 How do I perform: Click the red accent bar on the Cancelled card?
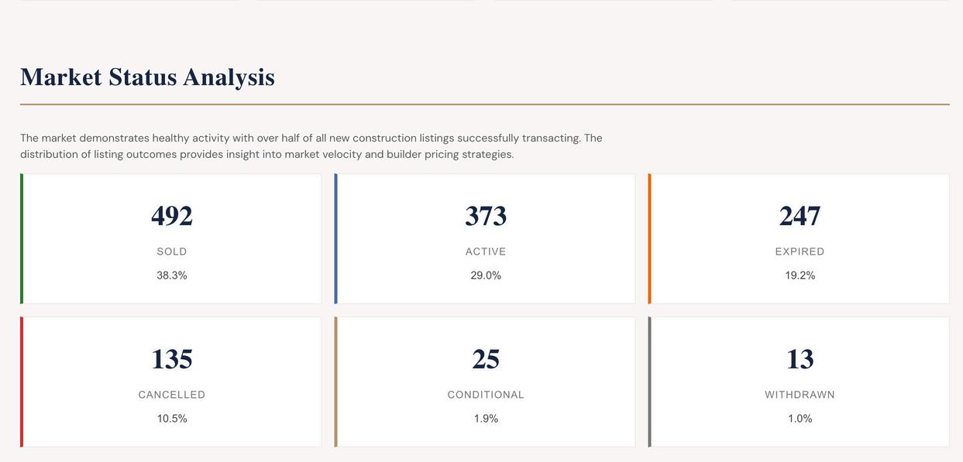pyautogui.click(x=22, y=382)
